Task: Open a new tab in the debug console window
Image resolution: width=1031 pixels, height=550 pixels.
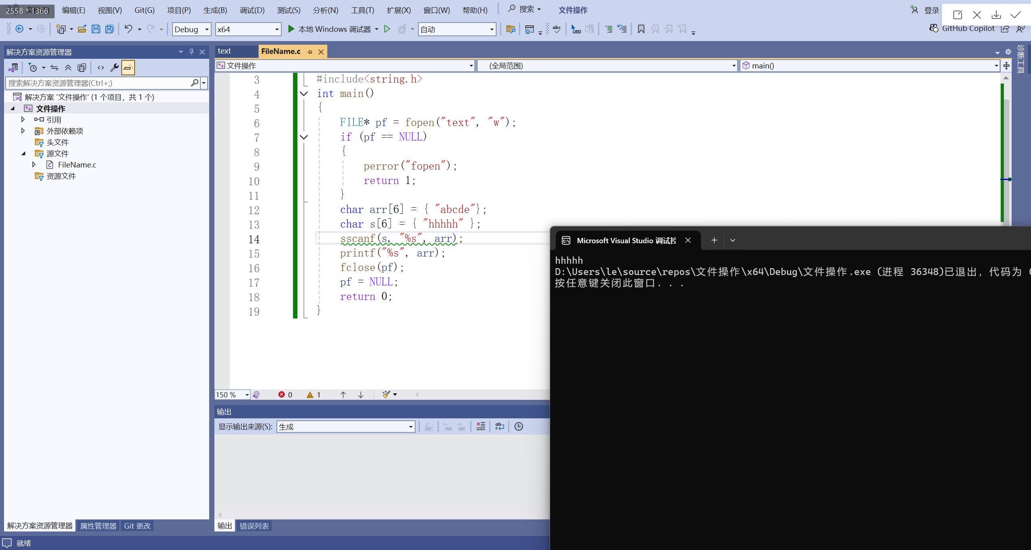Action: click(714, 240)
